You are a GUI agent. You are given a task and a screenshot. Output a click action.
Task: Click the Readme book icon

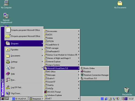[82, 72]
